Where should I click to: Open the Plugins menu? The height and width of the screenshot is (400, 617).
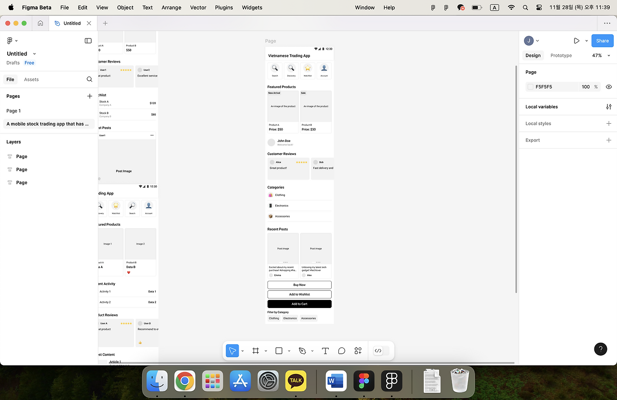[224, 8]
